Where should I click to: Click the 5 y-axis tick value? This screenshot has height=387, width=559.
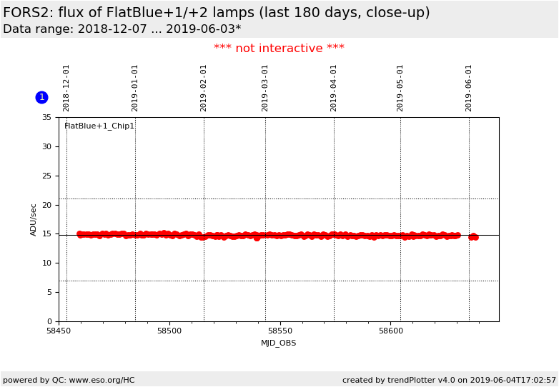coord(49,292)
